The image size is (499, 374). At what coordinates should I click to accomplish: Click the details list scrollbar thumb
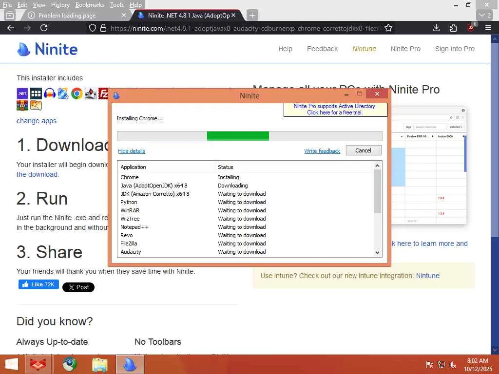coord(378,191)
